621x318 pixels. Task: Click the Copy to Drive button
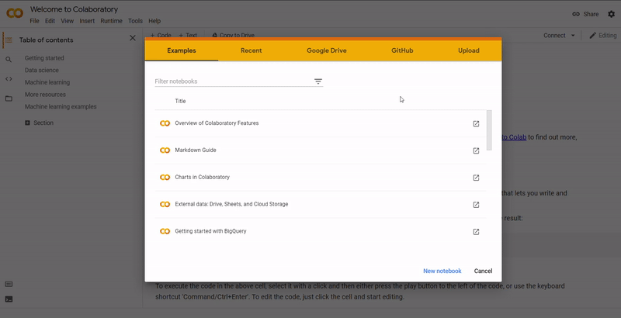233,35
